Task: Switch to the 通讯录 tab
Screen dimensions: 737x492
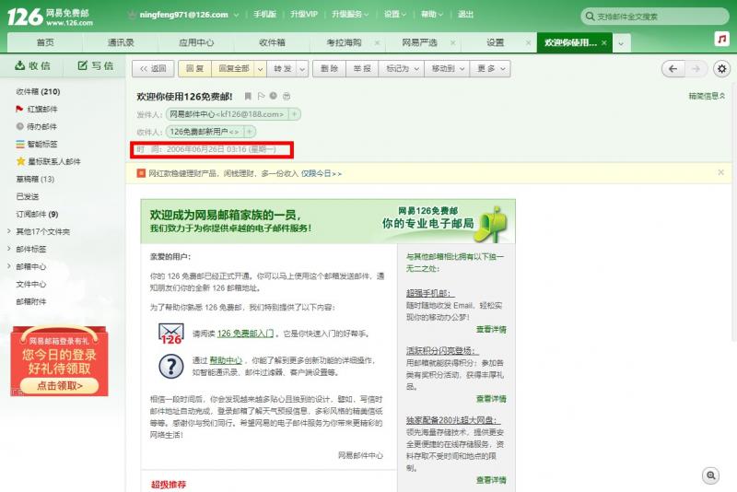Action: 121,42
